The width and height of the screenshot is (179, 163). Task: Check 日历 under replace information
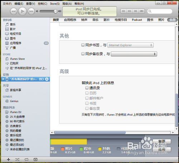coord(87,93)
